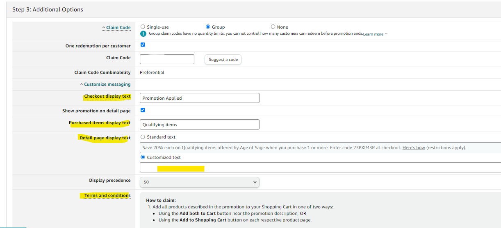Viewport: 501px width, 228px height.
Task: Collapse the Claim Code section
Action: (x=116, y=28)
